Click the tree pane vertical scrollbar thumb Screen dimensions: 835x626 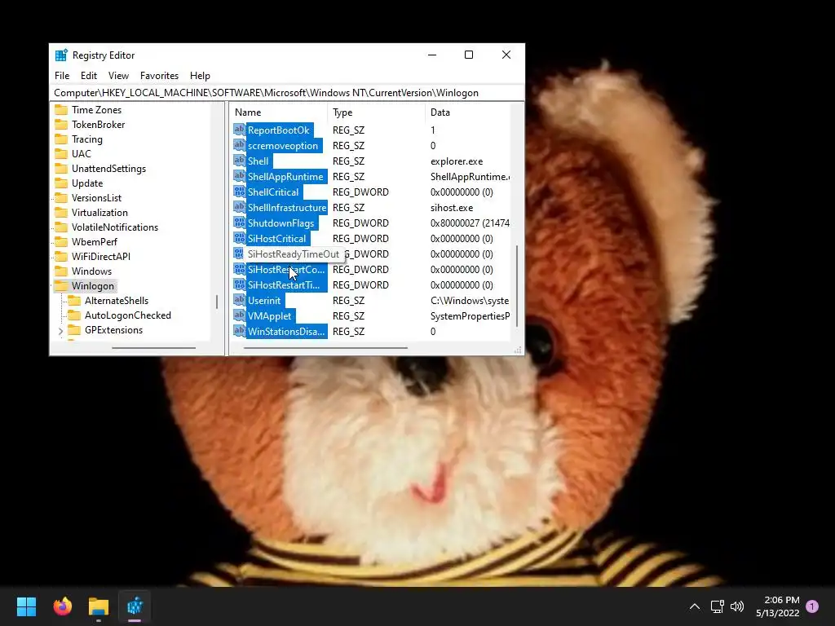click(216, 302)
